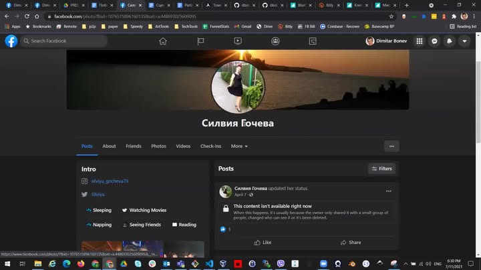Select the Posts tab

87,146
